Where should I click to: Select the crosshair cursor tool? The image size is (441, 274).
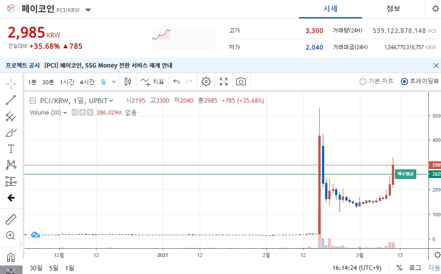[11, 83]
